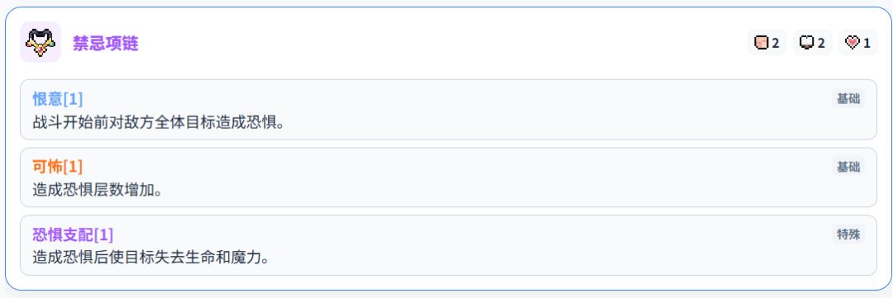
Task: Open the 禁忌项链 item title
Action: 105,43
